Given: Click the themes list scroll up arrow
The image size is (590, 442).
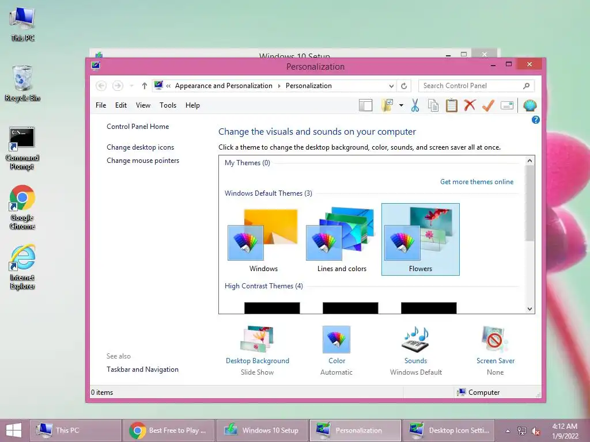Looking at the screenshot, I should pos(530,161).
